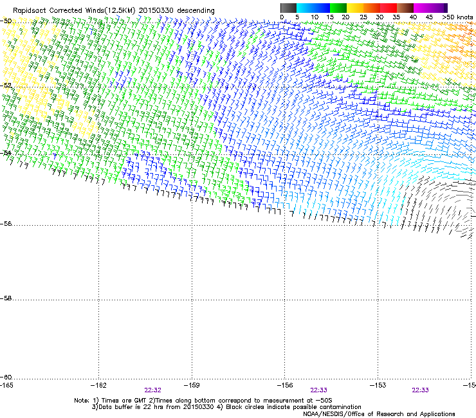This screenshot has width=476, height=418.
Task: Click the NOAA/NESDIS credit line
Action: click(379, 414)
